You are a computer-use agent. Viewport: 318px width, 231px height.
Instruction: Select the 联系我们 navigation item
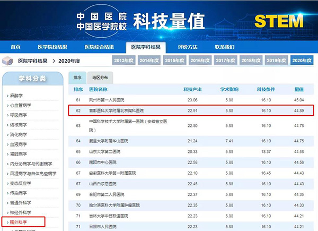[x=224, y=47]
